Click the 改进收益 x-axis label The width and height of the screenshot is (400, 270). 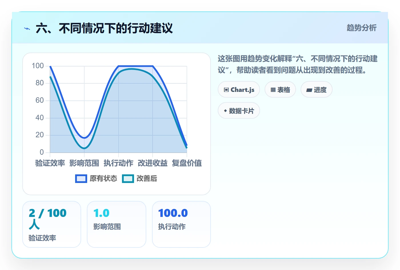(x=153, y=163)
